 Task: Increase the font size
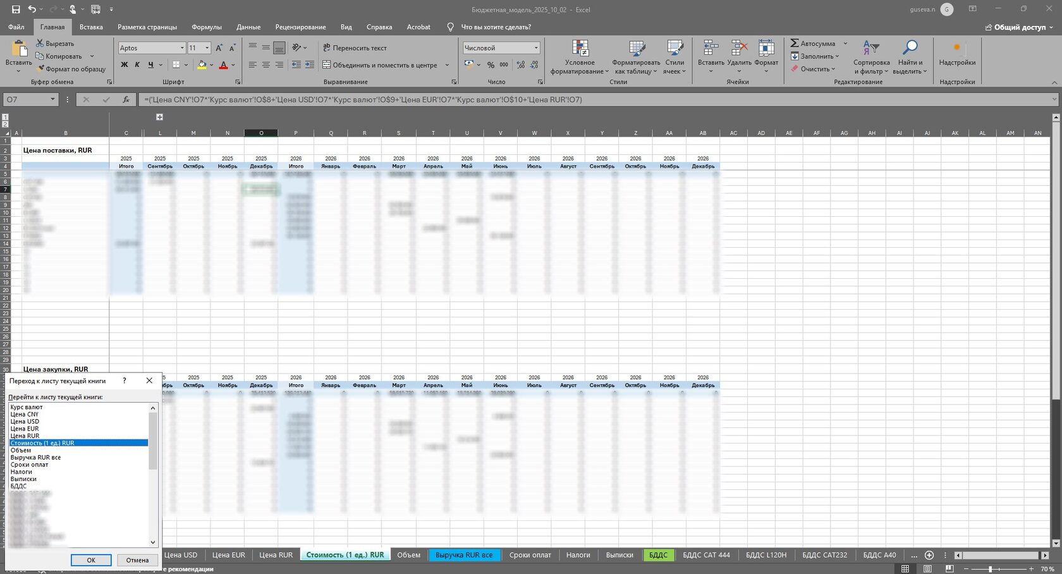point(219,48)
